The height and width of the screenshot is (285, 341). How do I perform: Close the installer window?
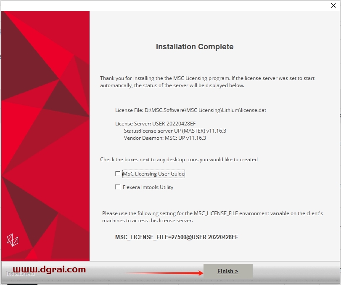333,5
